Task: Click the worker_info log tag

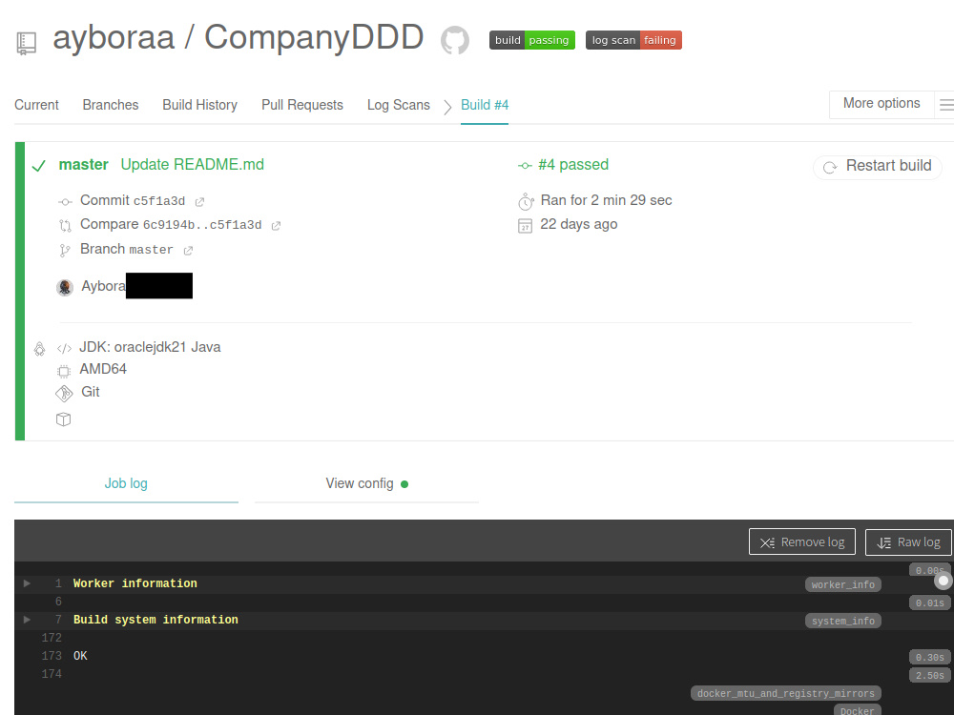Action: point(842,585)
